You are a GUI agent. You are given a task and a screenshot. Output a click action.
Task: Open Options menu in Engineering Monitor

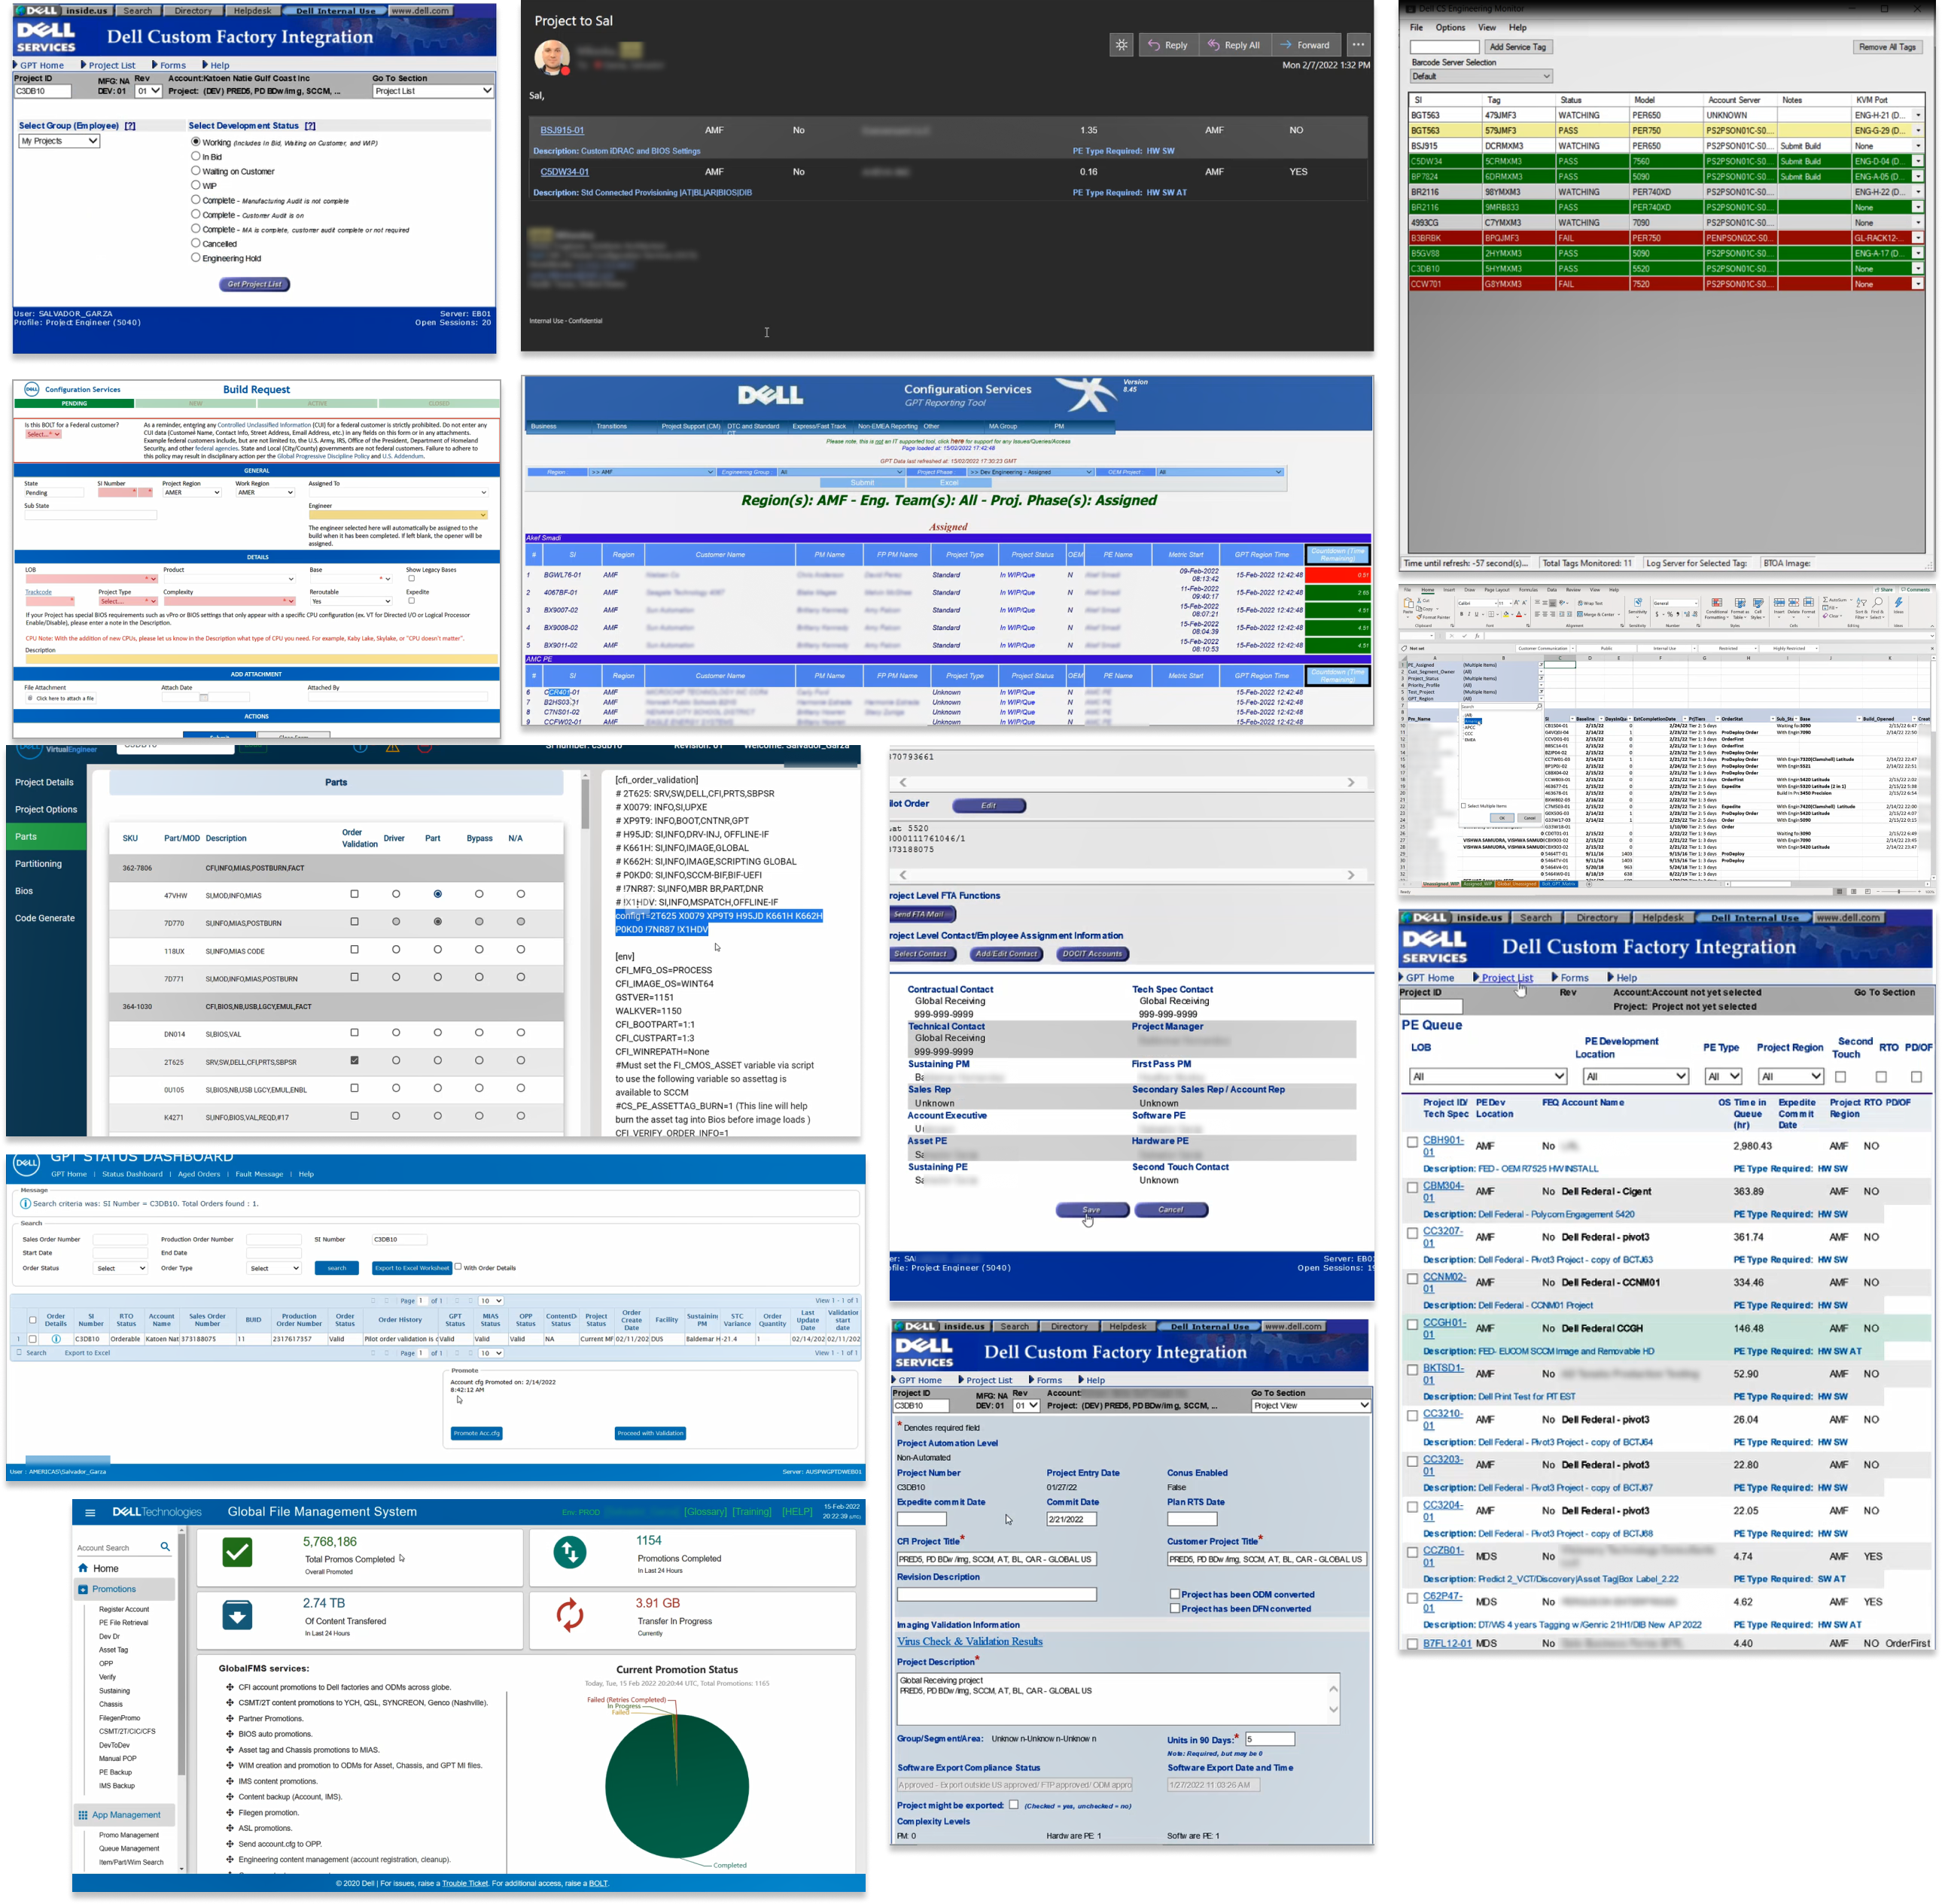[1450, 28]
